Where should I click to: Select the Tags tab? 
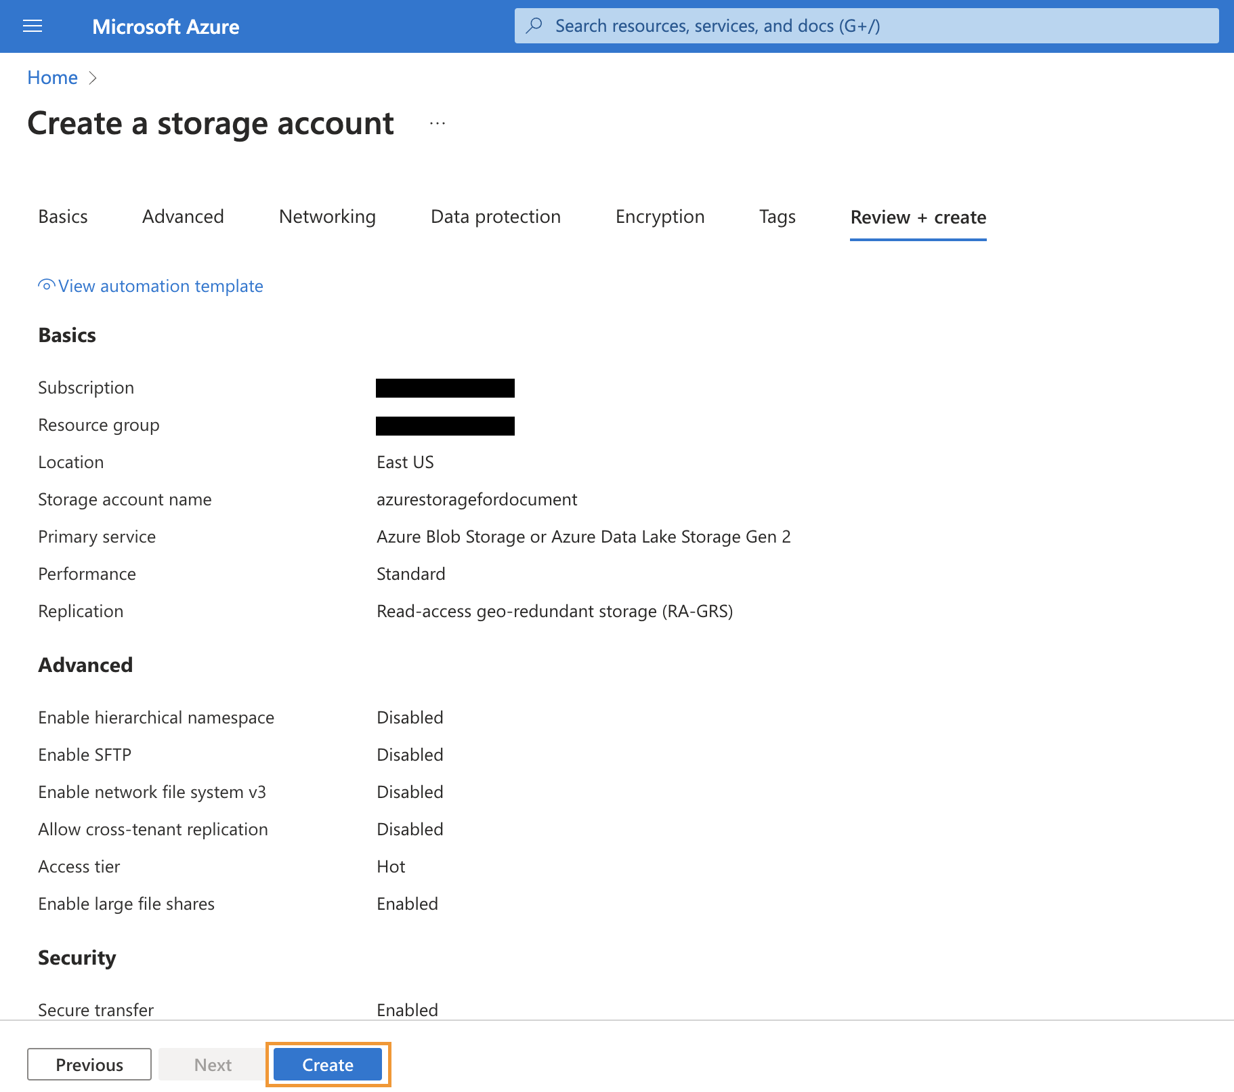[x=777, y=217]
